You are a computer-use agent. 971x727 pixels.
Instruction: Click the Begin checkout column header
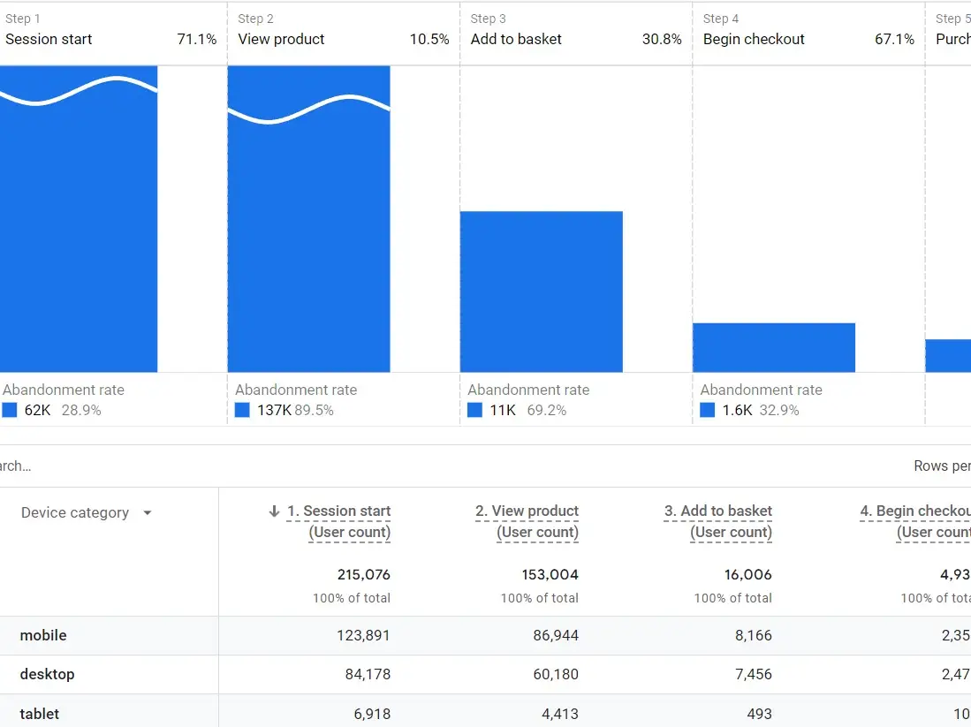[x=914, y=521]
